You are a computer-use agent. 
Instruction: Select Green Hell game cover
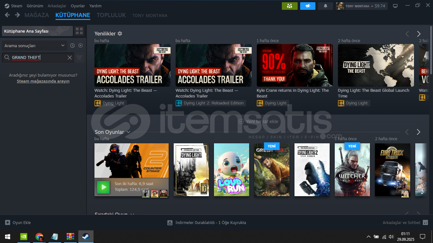272,170
